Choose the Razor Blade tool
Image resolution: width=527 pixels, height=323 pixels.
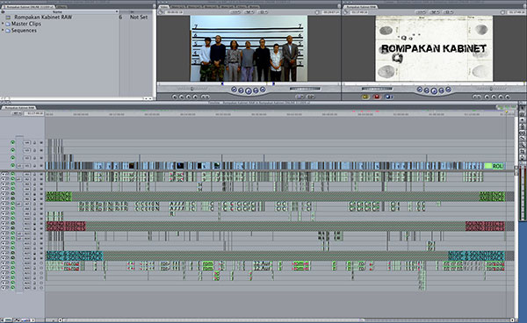pos(523,139)
